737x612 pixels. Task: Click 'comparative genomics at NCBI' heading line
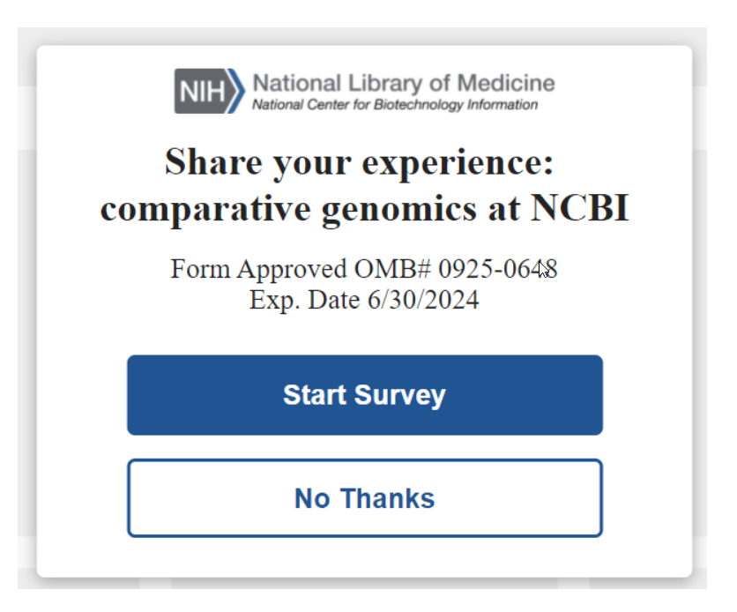(364, 210)
